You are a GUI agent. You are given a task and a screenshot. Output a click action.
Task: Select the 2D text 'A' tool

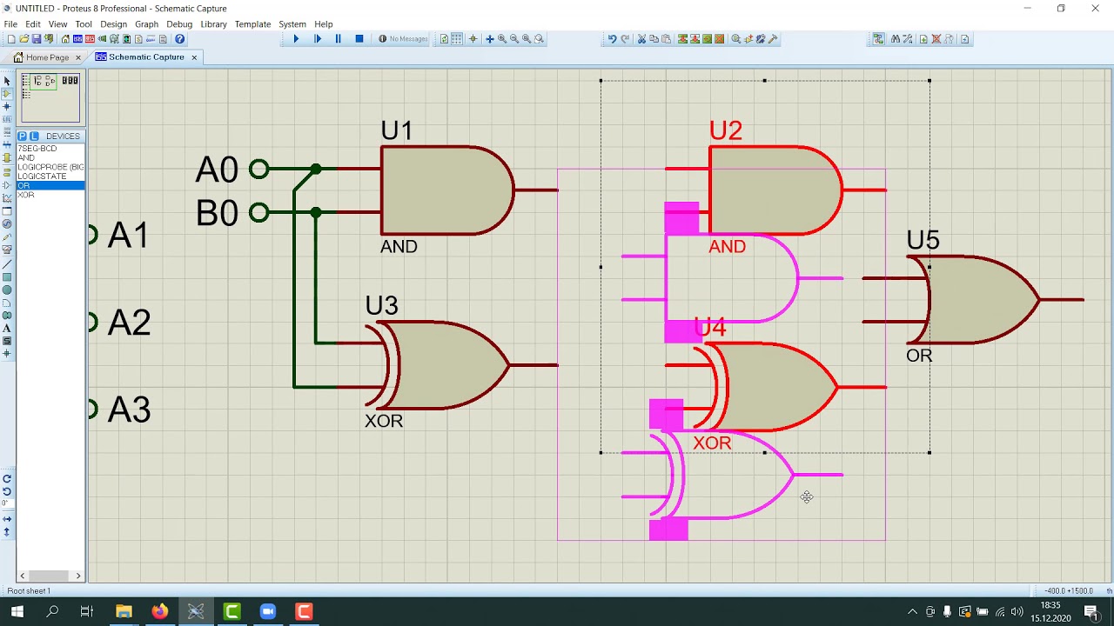(x=7, y=328)
